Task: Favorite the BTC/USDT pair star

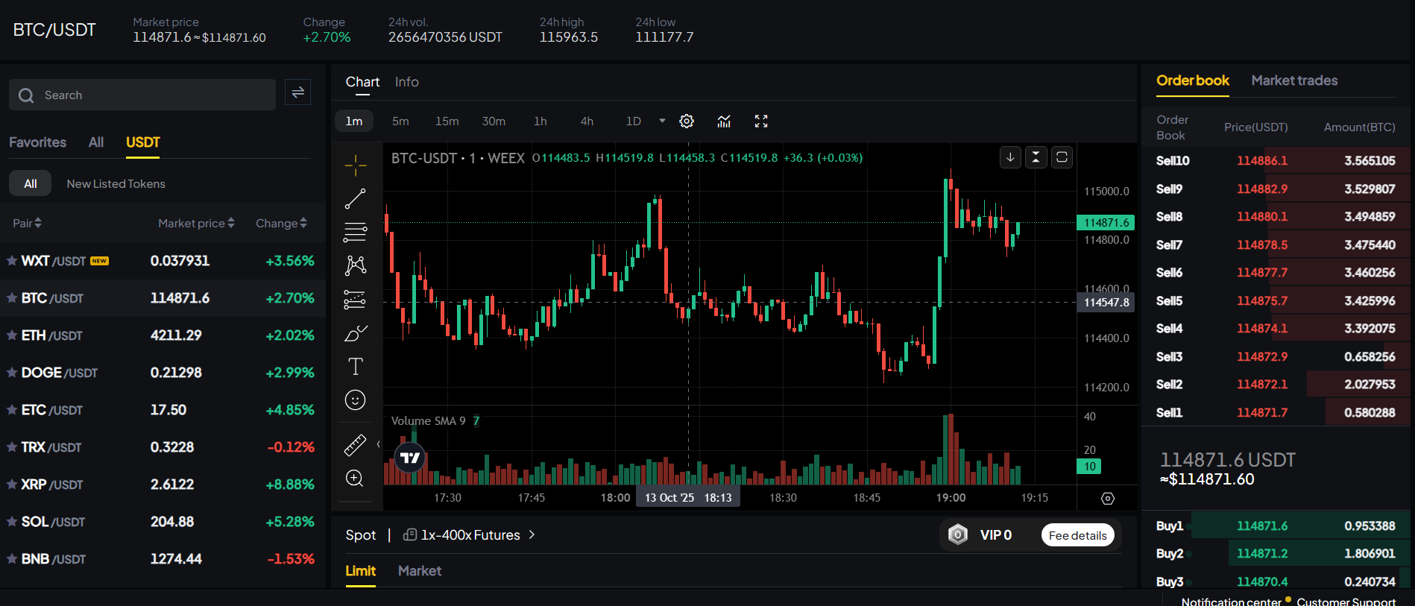Action: (x=12, y=298)
